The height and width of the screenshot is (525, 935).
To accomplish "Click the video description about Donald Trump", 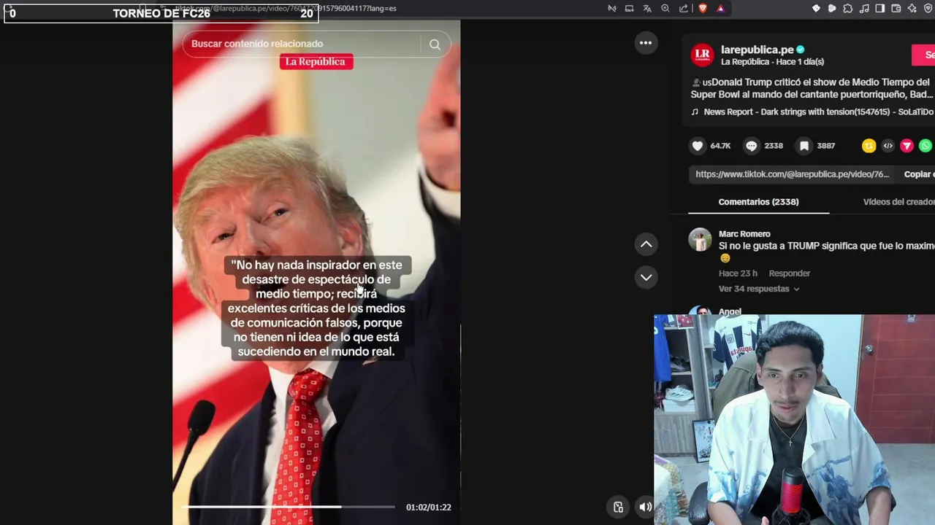I will click(812, 88).
